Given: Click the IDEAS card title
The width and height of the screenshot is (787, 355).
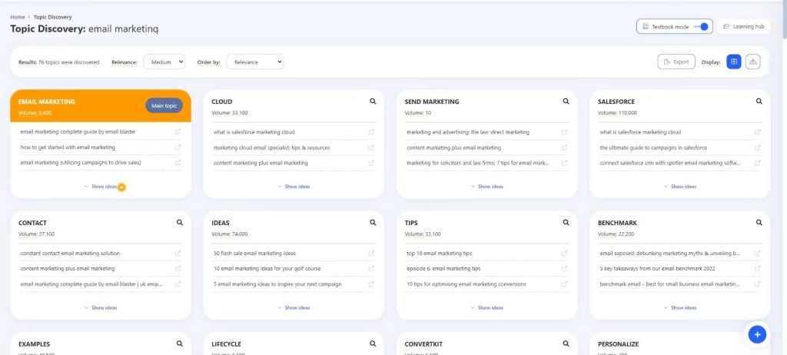Looking at the screenshot, I should pyautogui.click(x=221, y=222).
